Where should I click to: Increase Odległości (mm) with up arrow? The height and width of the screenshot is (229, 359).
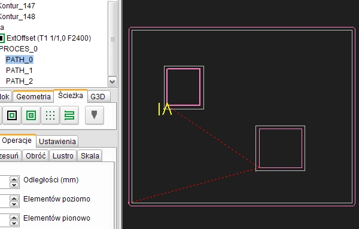[x=14, y=179]
